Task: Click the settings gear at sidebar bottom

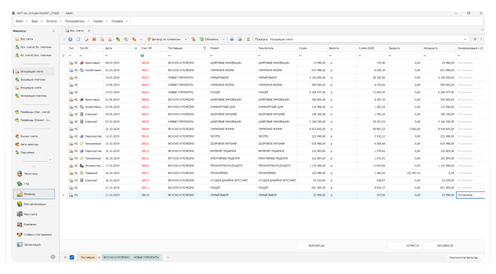Action: (x=53, y=257)
